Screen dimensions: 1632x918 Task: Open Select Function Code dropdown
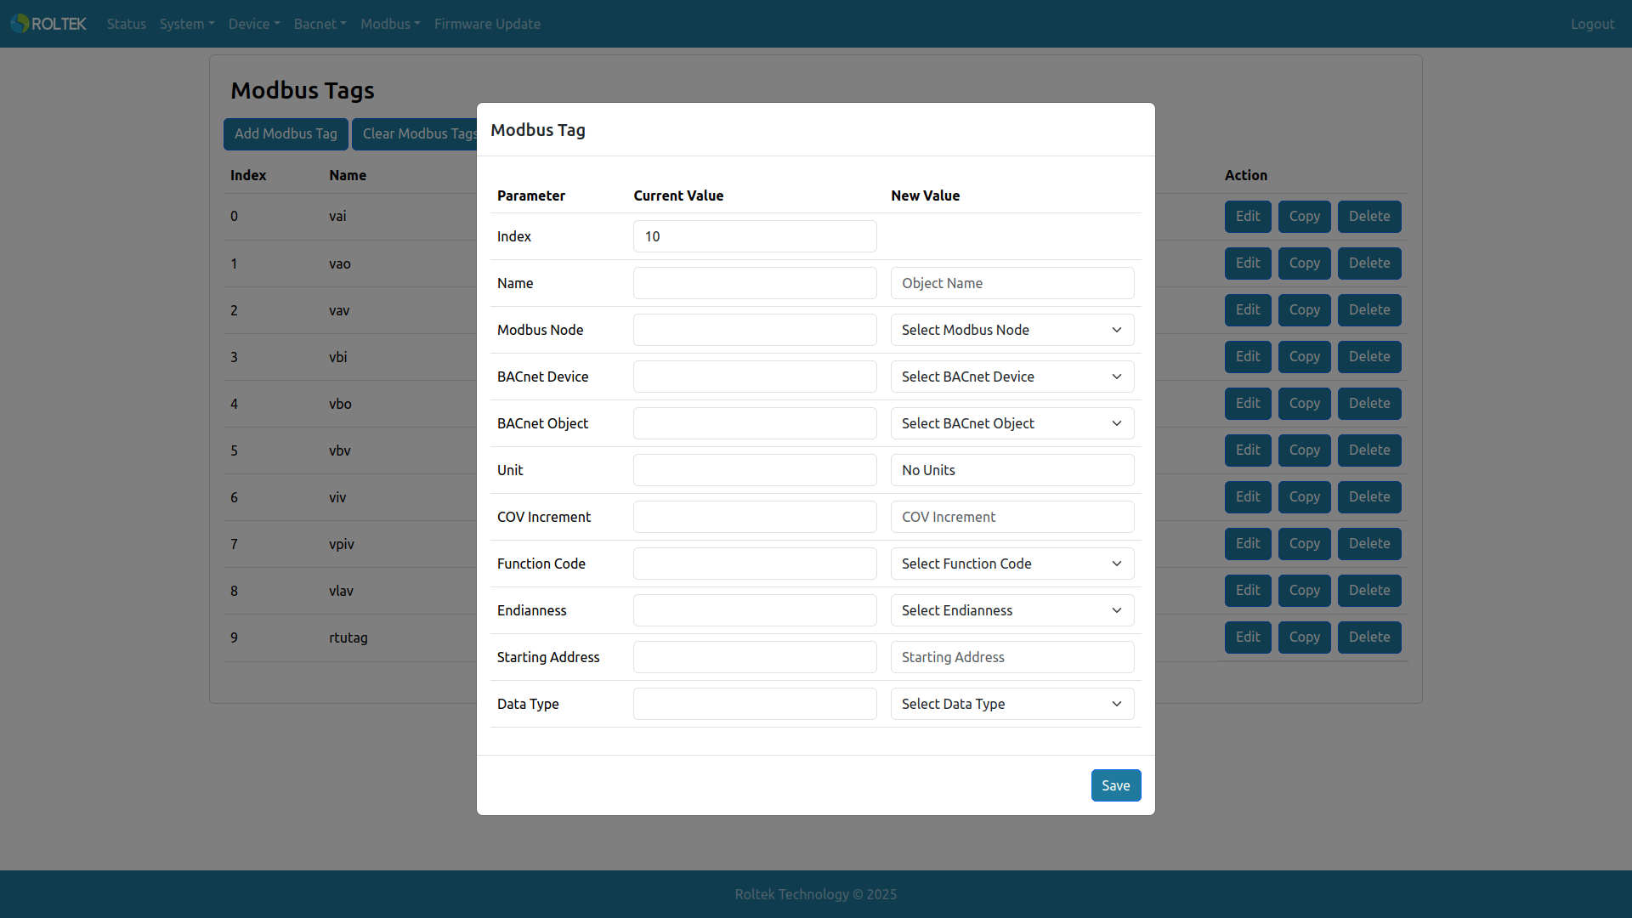point(1012,564)
